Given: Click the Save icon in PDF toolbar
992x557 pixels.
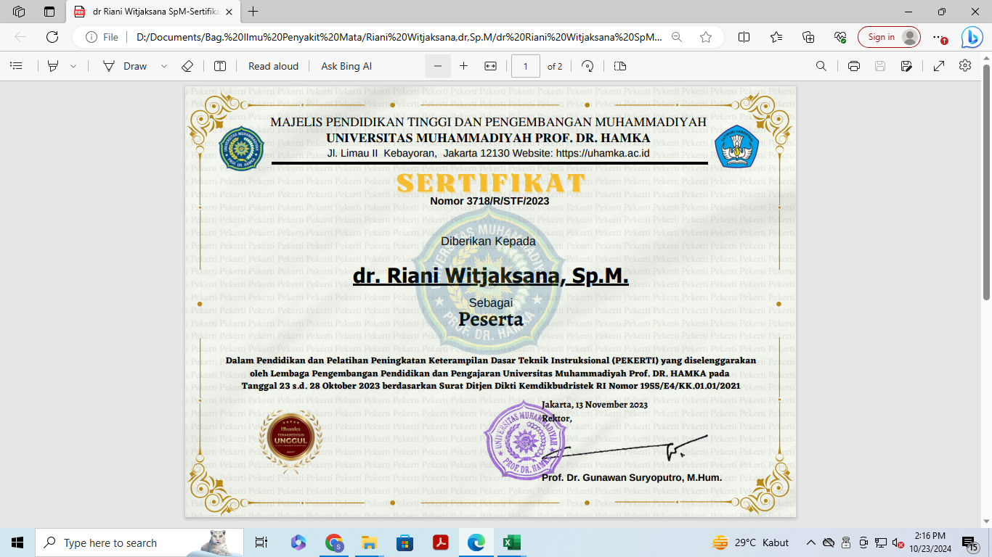Looking at the screenshot, I should (880, 66).
